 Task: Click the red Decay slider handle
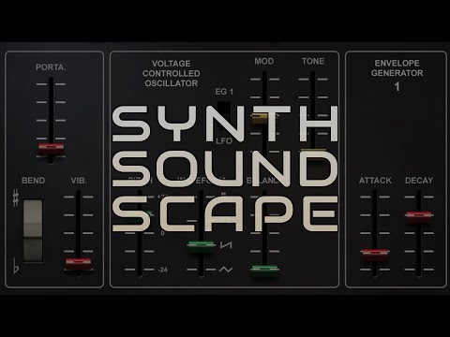pyautogui.click(x=419, y=217)
